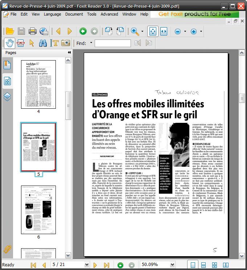Open the Window menu

(x=129, y=14)
